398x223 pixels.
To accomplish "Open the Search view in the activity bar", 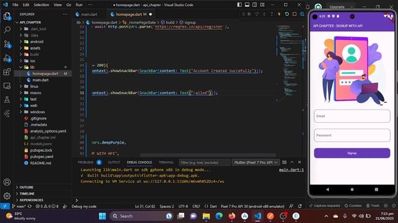I will [7, 30].
